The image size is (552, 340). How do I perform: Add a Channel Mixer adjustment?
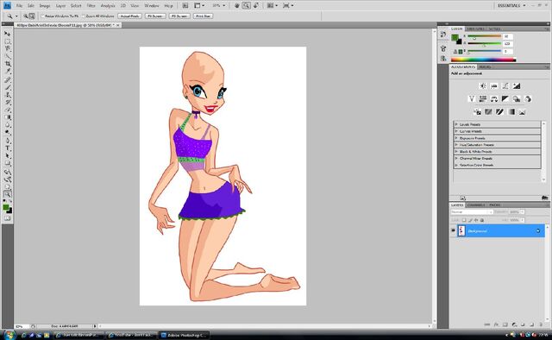[527, 99]
